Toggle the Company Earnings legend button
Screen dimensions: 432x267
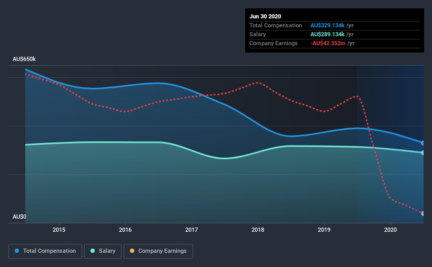coord(158,251)
